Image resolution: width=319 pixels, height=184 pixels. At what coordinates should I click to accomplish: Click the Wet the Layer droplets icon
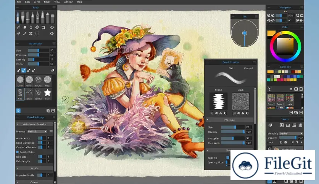pyautogui.click(x=288, y=125)
